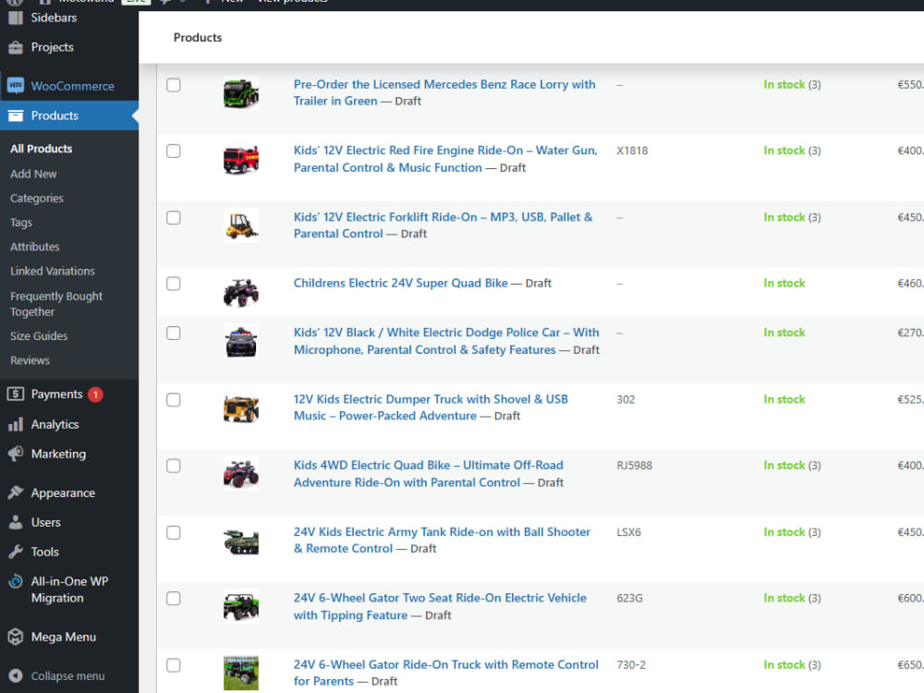The image size is (924, 693).
Task: Click SKU value 302
Action: coord(626,399)
